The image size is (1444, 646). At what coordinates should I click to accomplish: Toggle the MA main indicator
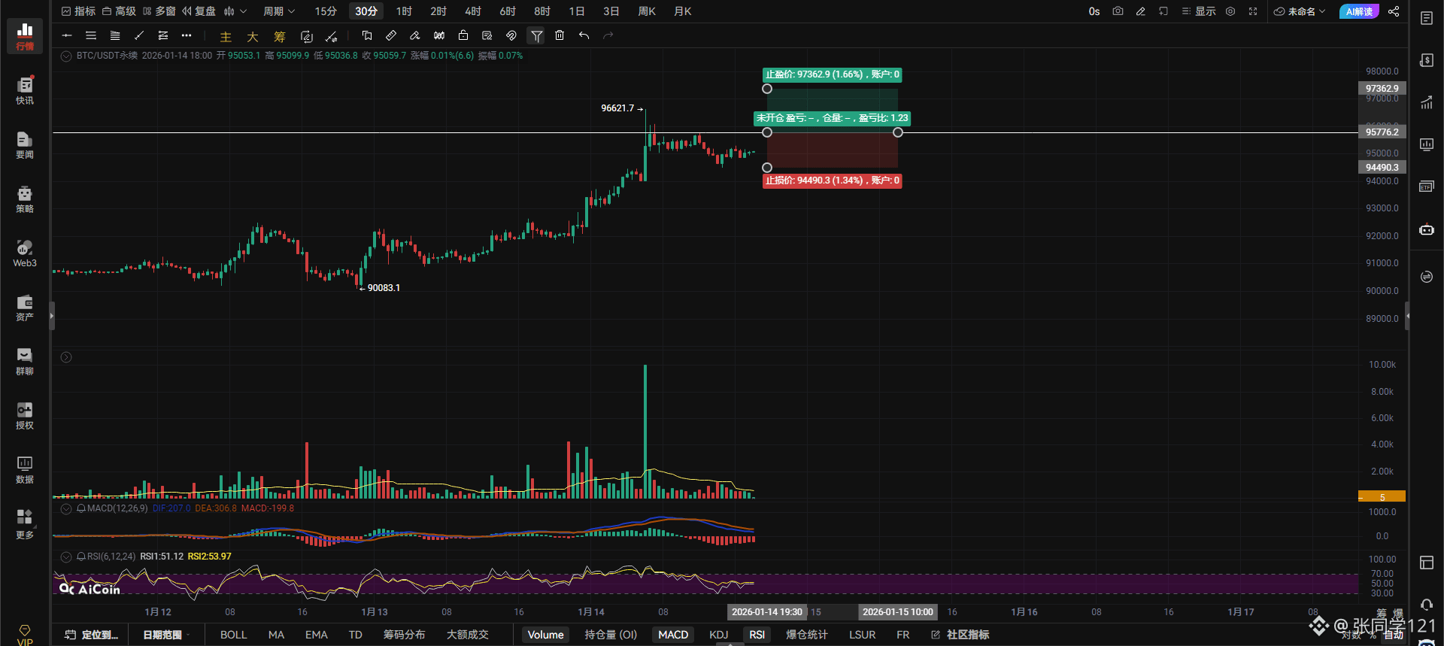pos(276,635)
